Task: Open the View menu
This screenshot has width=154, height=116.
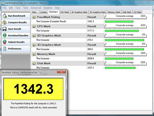Action: coord(18,8)
